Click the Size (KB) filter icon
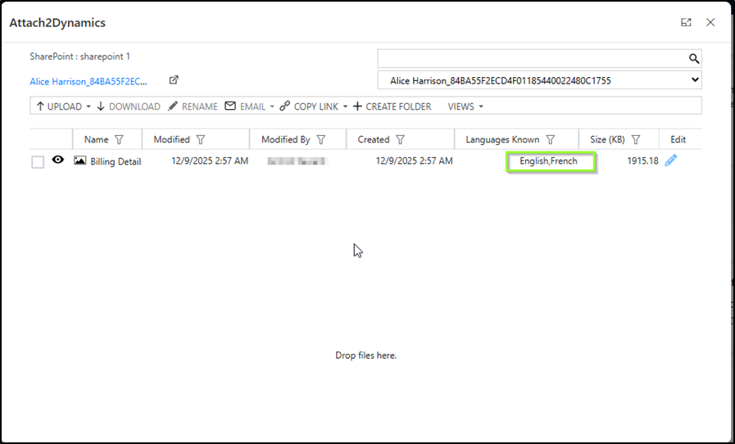The width and height of the screenshot is (735, 444). 636,140
